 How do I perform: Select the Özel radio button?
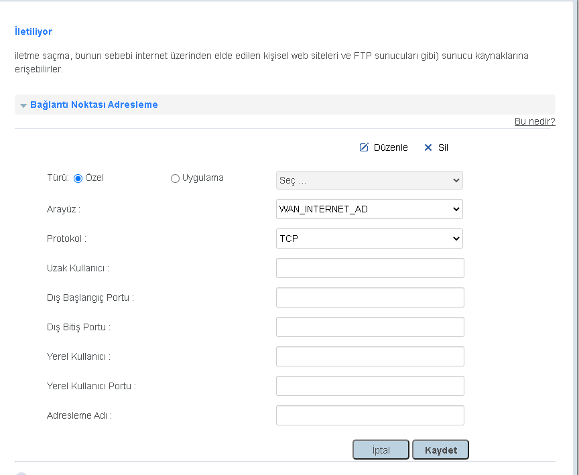coord(78,178)
